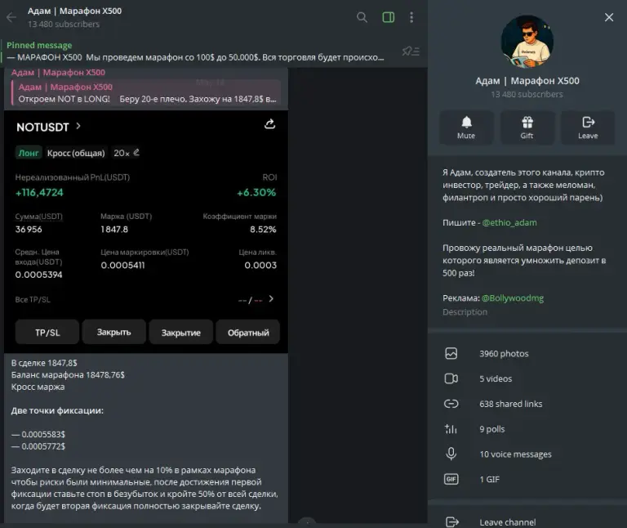Screen dimensions: 627x528
Task: Click the channel title in header
Action: [x=74, y=11]
